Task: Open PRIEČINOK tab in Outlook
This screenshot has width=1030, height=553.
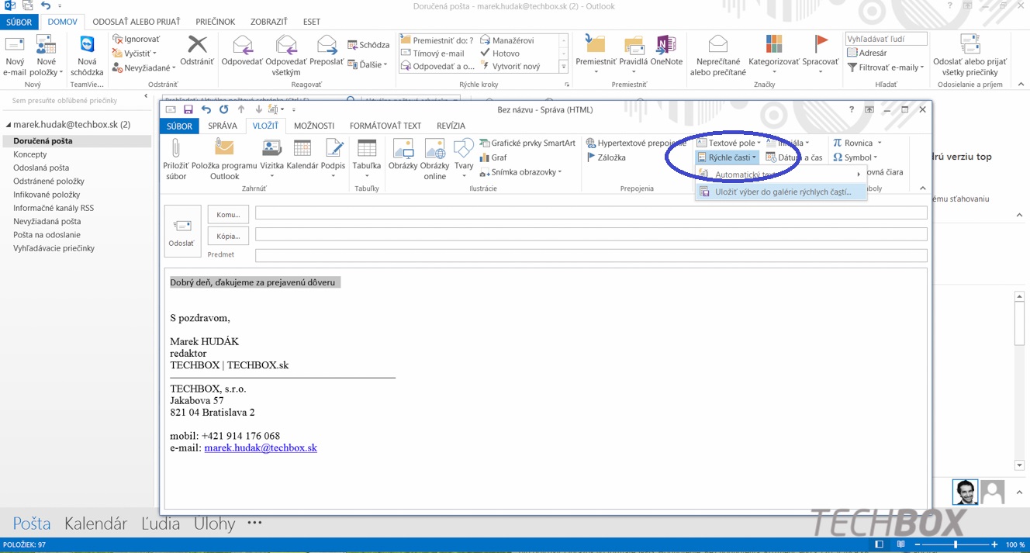Action: point(215,22)
